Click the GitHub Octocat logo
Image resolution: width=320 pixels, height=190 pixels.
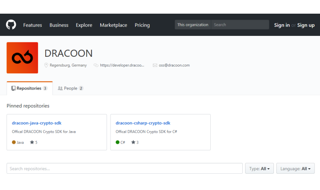(x=11, y=25)
